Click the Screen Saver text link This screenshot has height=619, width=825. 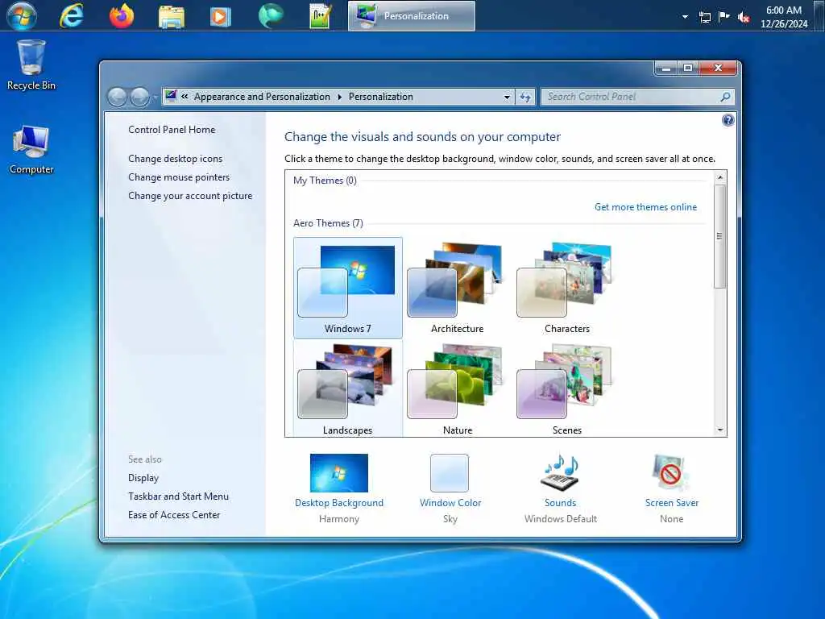pyautogui.click(x=671, y=503)
